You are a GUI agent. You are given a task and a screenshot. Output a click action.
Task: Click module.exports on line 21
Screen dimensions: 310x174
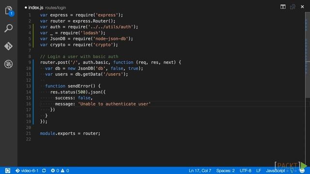coord(58,133)
